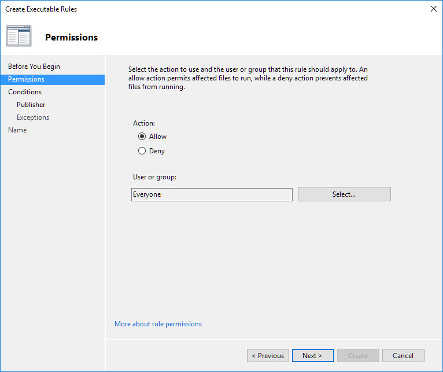Go back with the Previous button

(x=268, y=355)
